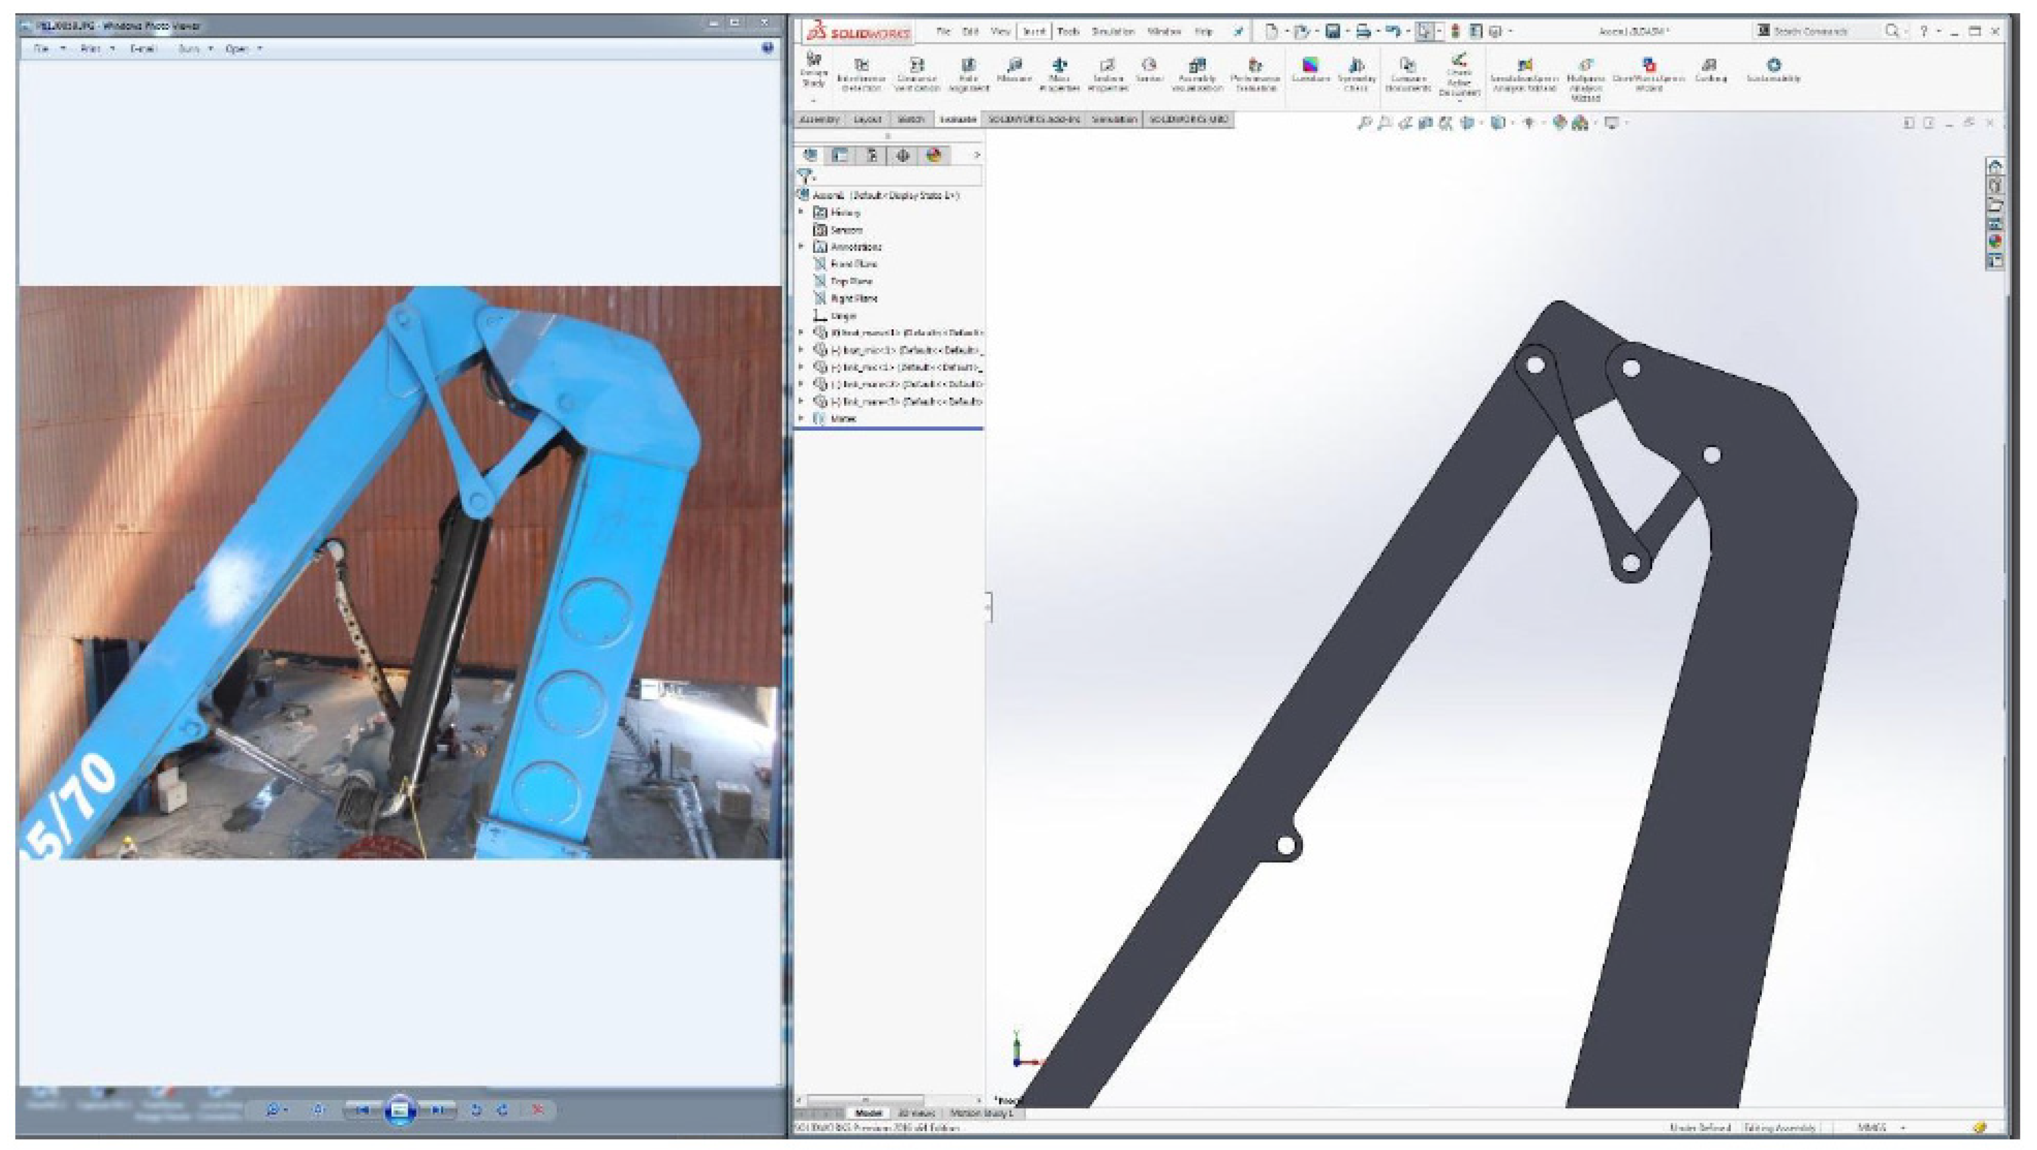Image resolution: width=2037 pixels, height=1150 pixels.
Task: Open the Tools menu
Action: pyautogui.click(x=1068, y=32)
